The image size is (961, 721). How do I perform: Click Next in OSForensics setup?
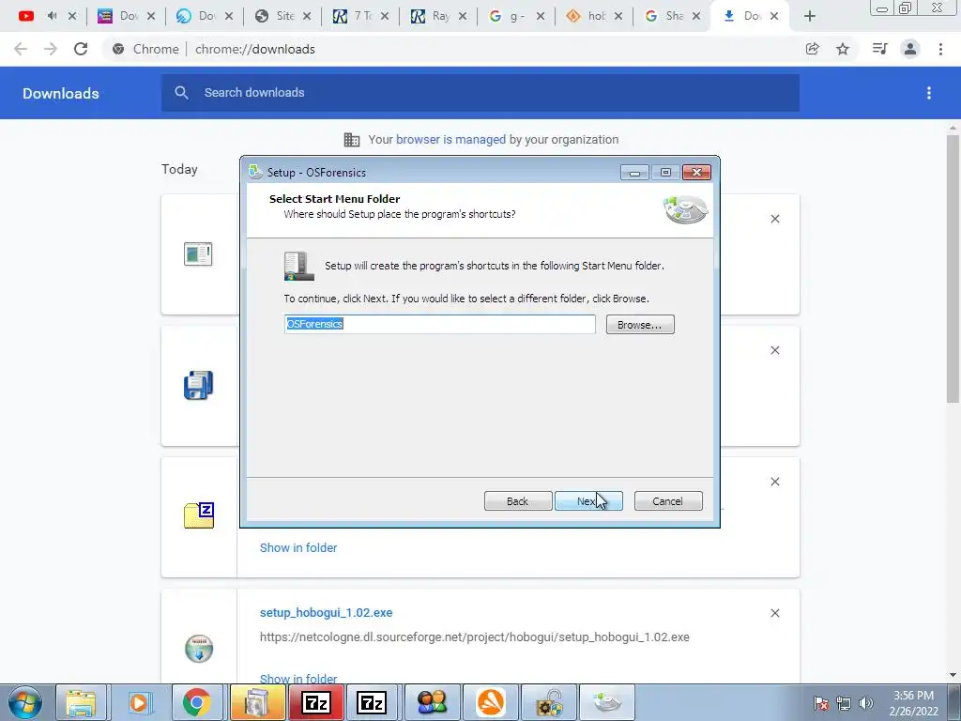coord(588,501)
